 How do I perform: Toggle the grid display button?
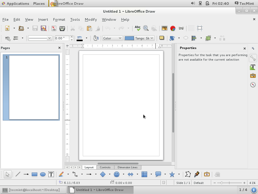(x=191, y=28)
